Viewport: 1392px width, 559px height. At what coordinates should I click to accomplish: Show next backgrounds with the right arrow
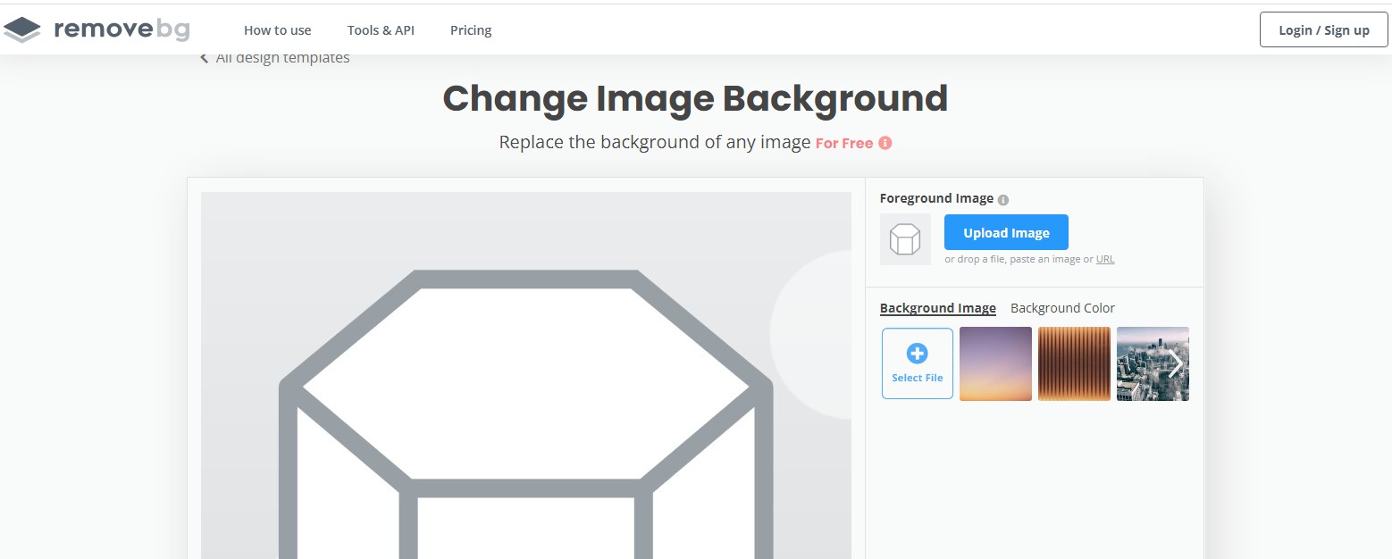click(x=1176, y=363)
